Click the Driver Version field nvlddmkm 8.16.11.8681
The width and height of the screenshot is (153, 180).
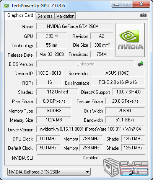click(x=91, y=129)
